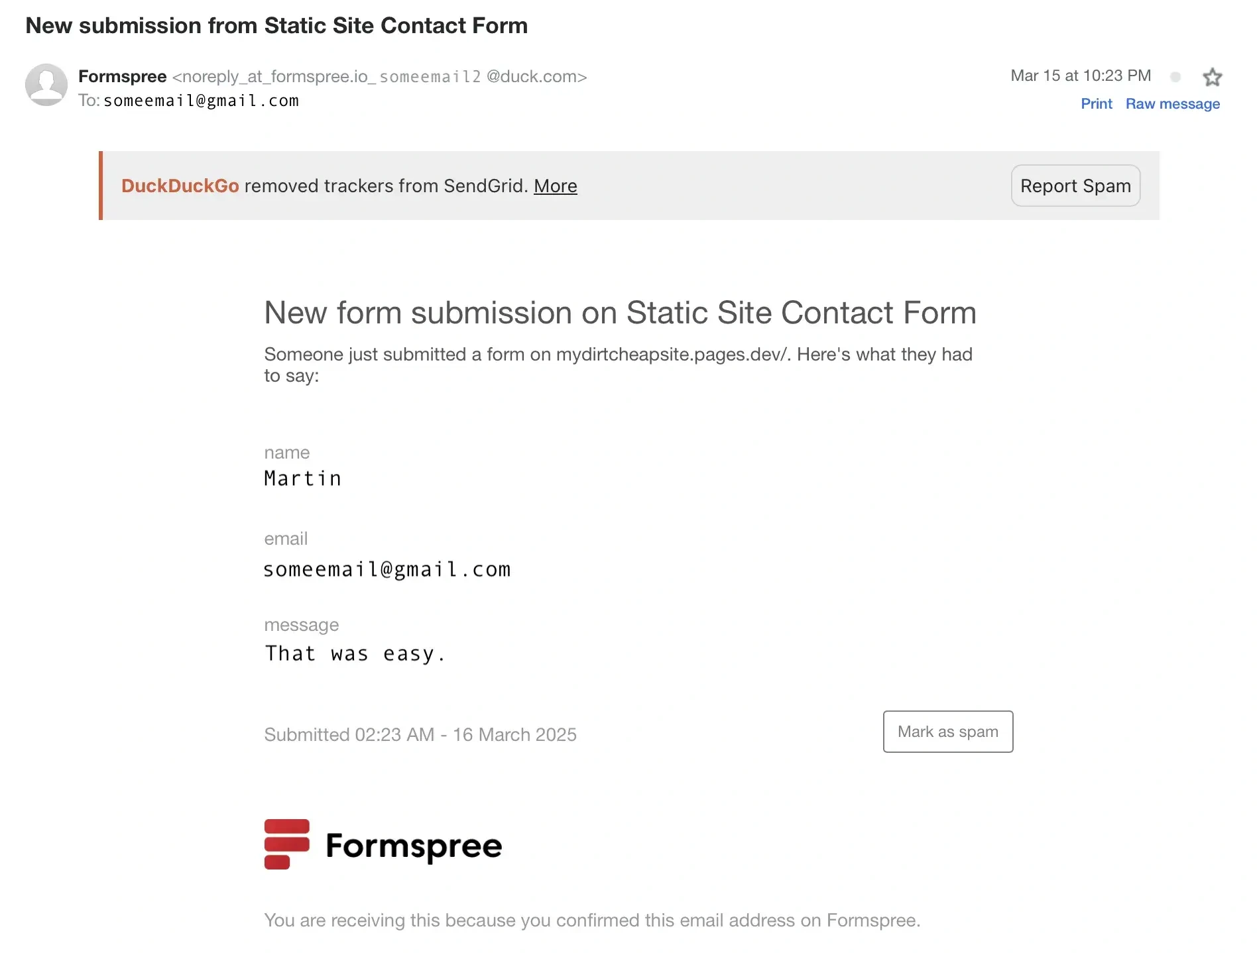The image size is (1257, 953).
Task: Click the email subject title
Action: pyautogui.click(x=276, y=26)
